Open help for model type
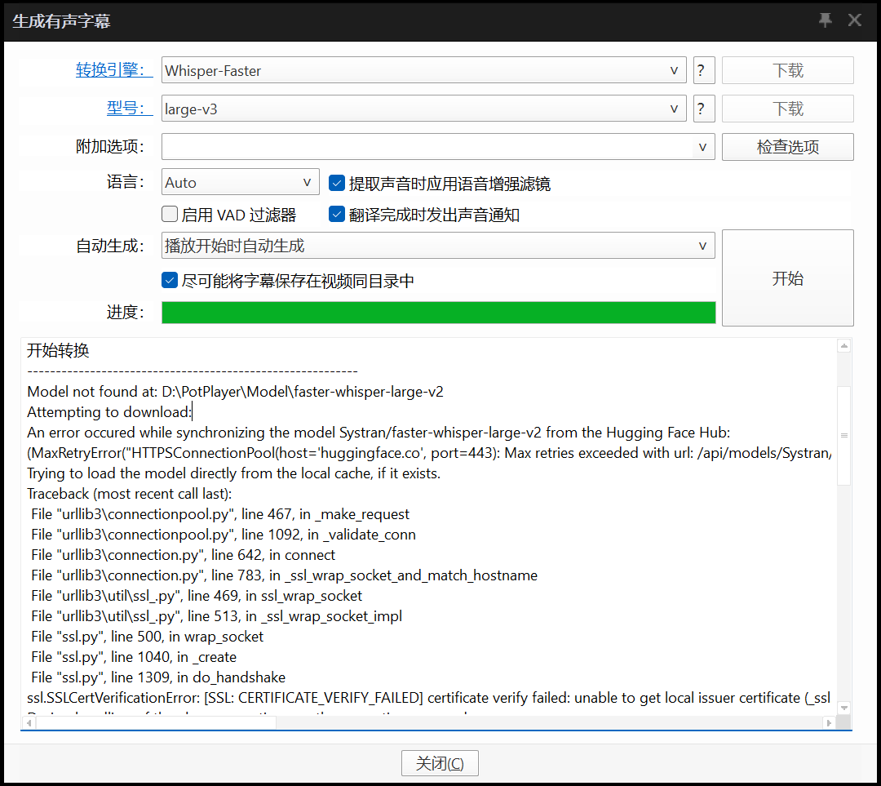The height and width of the screenshot is (786, 881). [x=703, y=109]
